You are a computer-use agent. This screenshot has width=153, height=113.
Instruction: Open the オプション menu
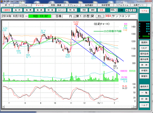click(73, 5)
